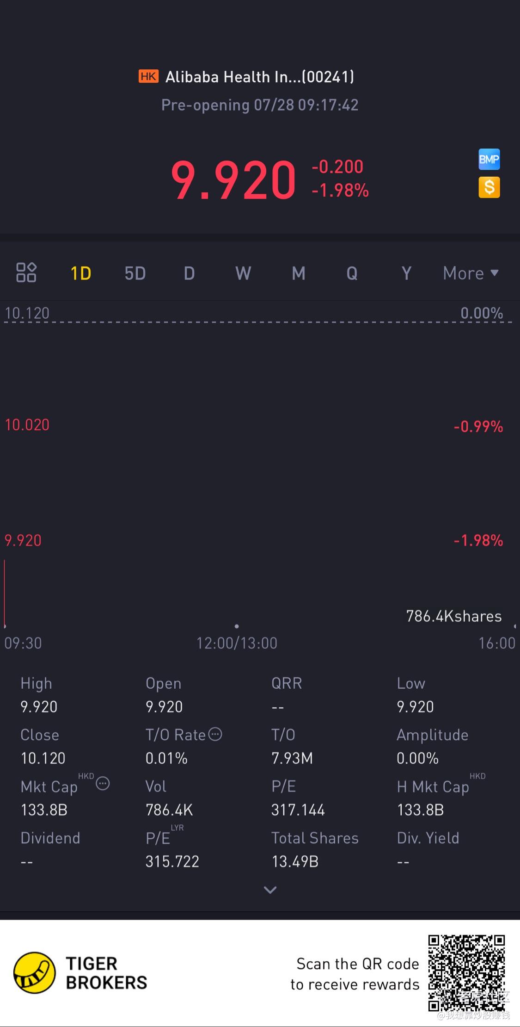This screenshot has height=1027, width=520.
Task: Tap the blue BMP quote badge
Action: tap(489, 160)
